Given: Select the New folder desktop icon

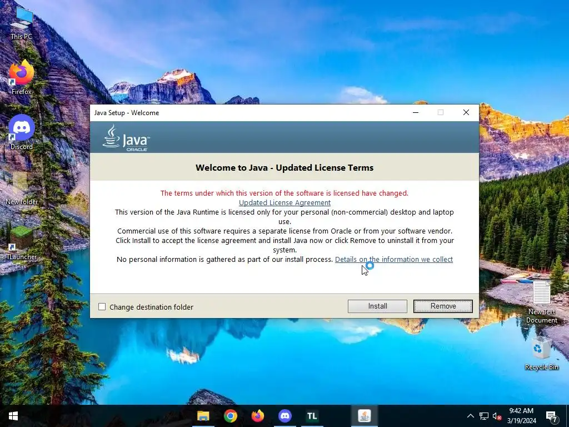Looking at the screenshot, I should tap(22, 188).
